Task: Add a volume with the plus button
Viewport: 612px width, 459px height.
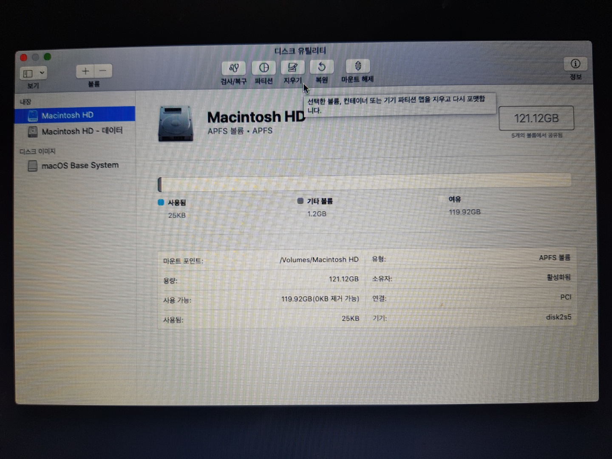Action: pyautogui.click(x=85, y=71)
